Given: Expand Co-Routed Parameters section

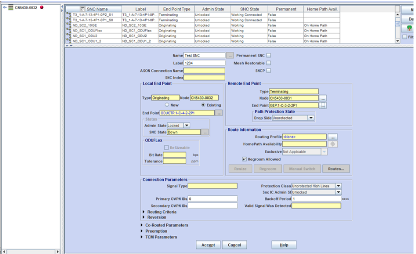Looking at the screenshot, I should pyautogui.click(x=142, y=225).
